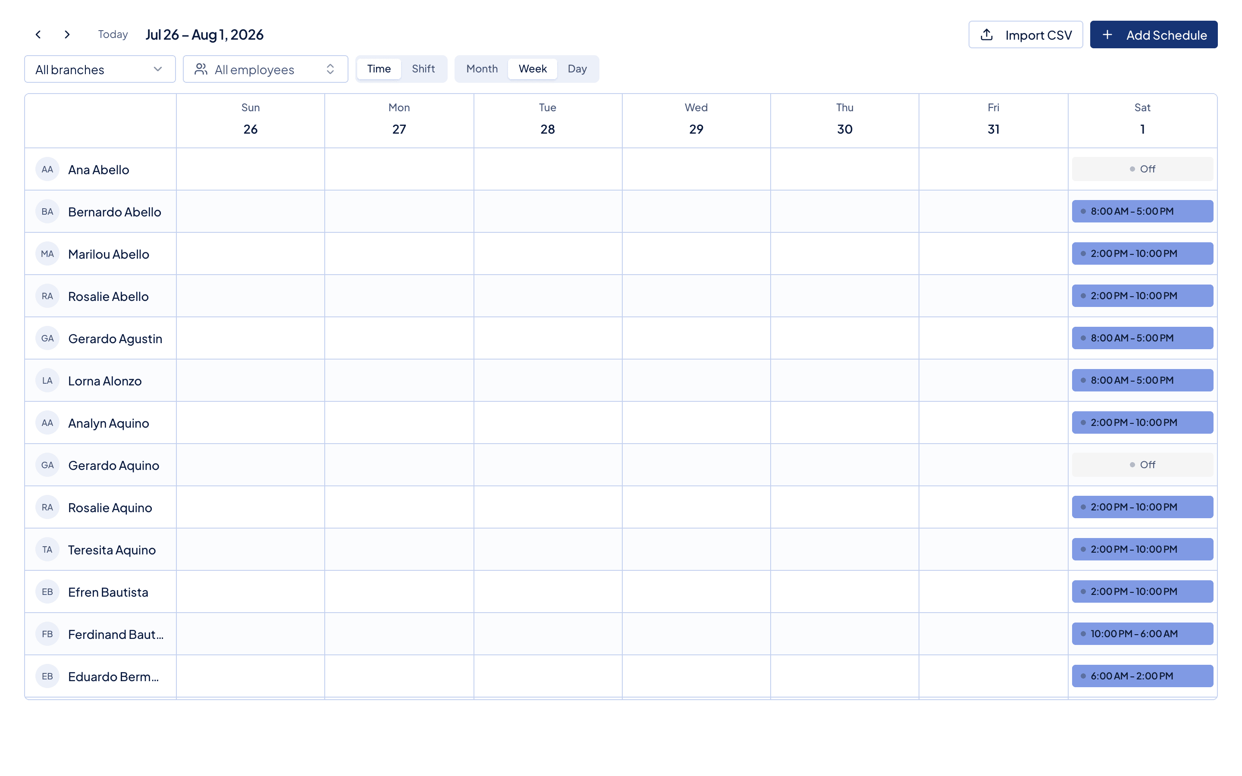1242x776 pixels.
Task: Click Ferdinand Baut... FB avatar
Action: [47, 634]
